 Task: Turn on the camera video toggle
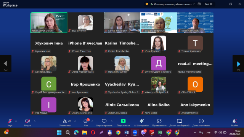point(27,121)
